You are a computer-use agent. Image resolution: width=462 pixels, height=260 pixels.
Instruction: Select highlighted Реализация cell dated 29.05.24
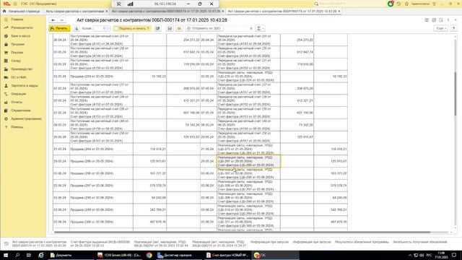pos(248,161)
